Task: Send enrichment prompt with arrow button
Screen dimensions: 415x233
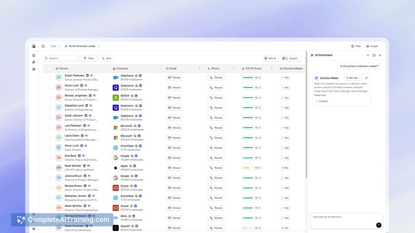Action: 379,225
